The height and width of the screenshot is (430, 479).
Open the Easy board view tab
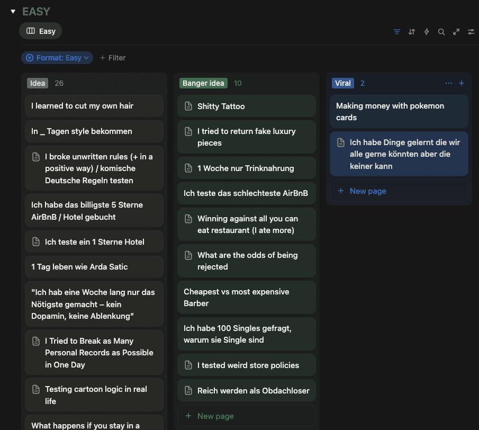click(x=41, y=31)
